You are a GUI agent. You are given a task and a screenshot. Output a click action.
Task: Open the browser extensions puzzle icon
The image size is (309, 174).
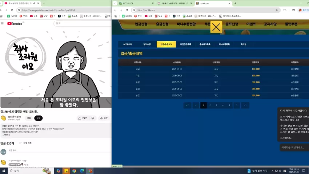(285, 10)
